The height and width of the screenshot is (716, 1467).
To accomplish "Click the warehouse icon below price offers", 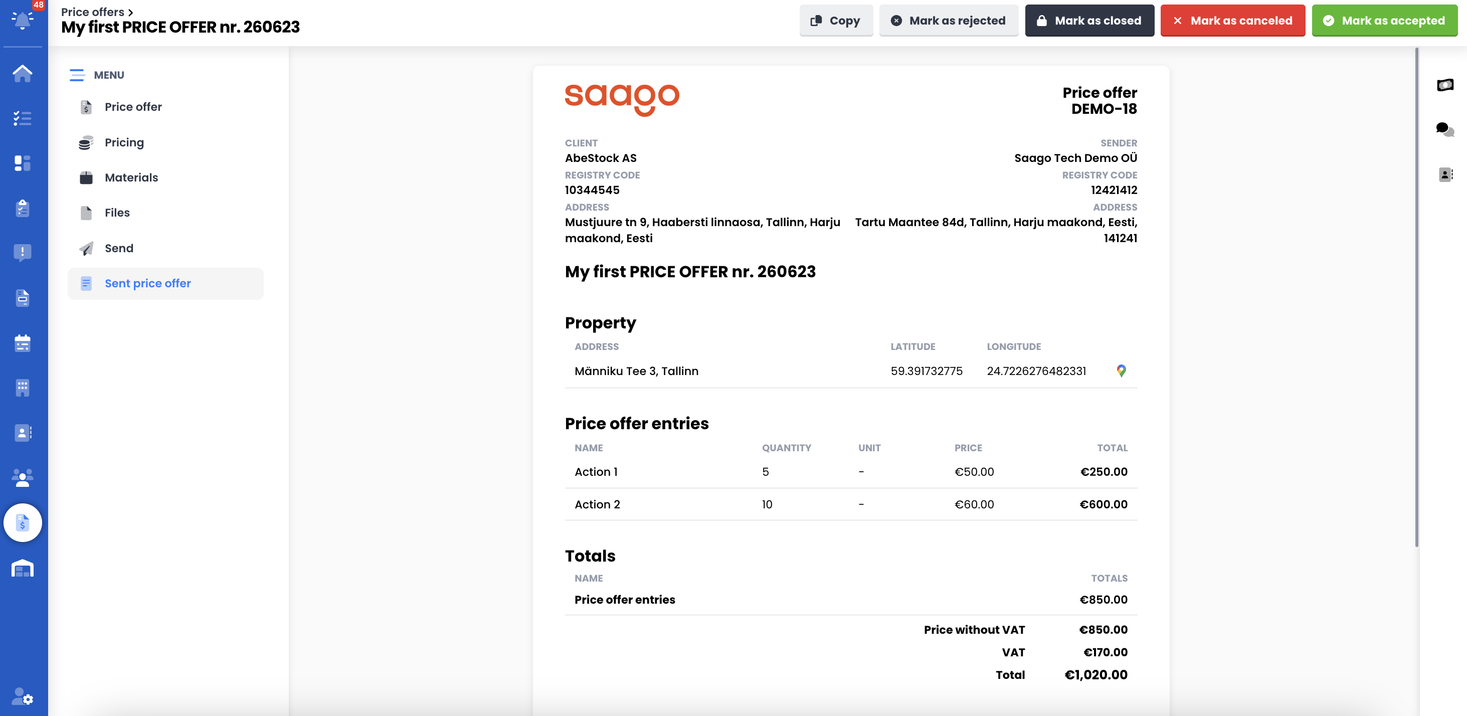I will coord(23,569).
